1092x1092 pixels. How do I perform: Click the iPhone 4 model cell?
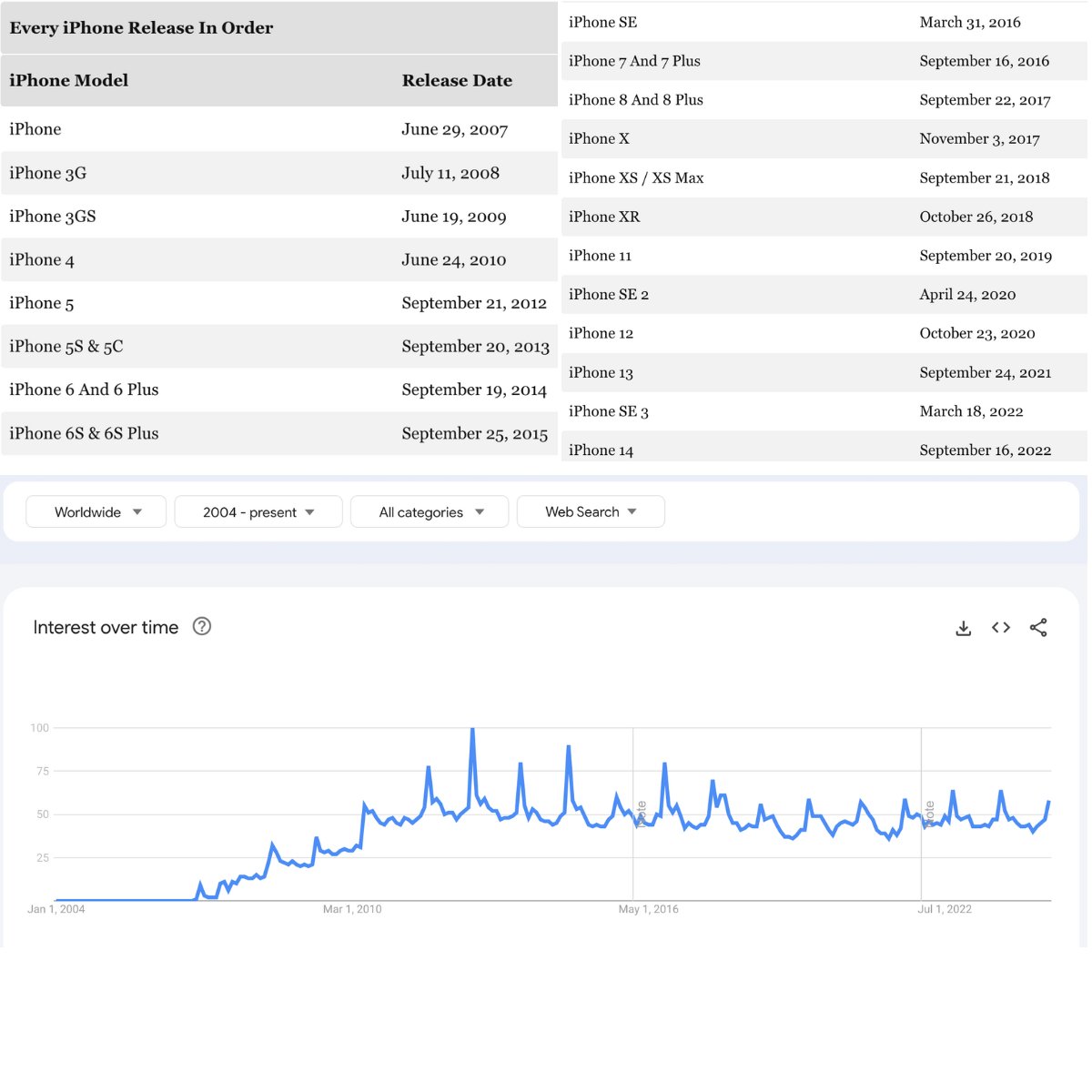pyautogui.click(x=42, y=260)
